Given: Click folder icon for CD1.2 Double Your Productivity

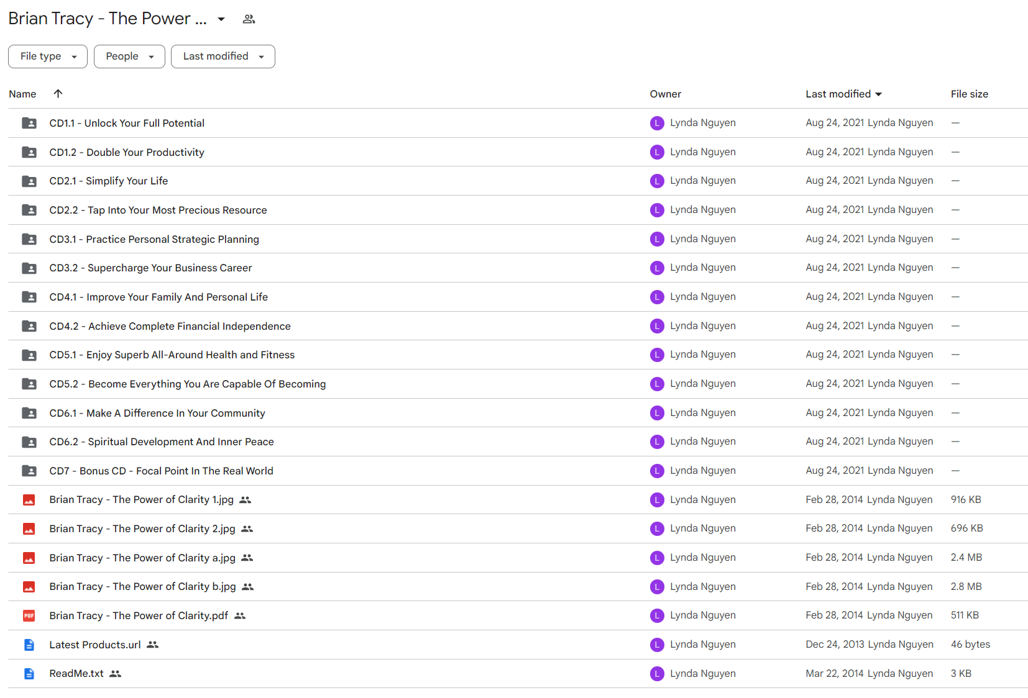Looking at the screenshot, I should [29, 152].
